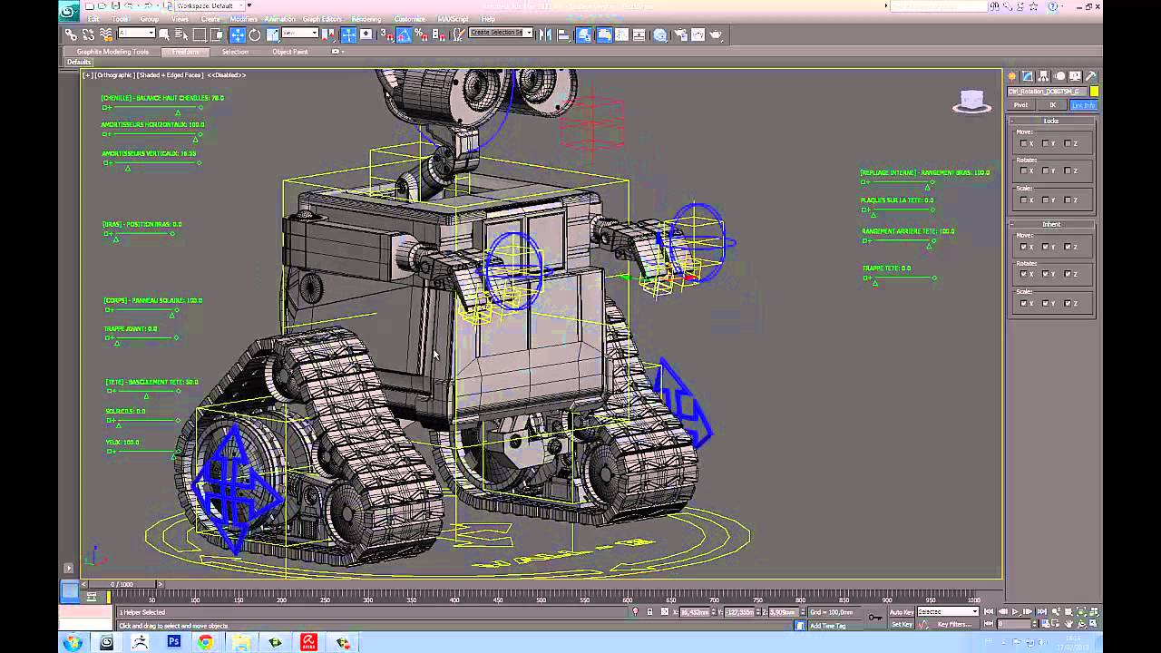Open the reference coordinate system View dropdown
1161x653 pixels.
pyautogui.click(x=299, y=34)
